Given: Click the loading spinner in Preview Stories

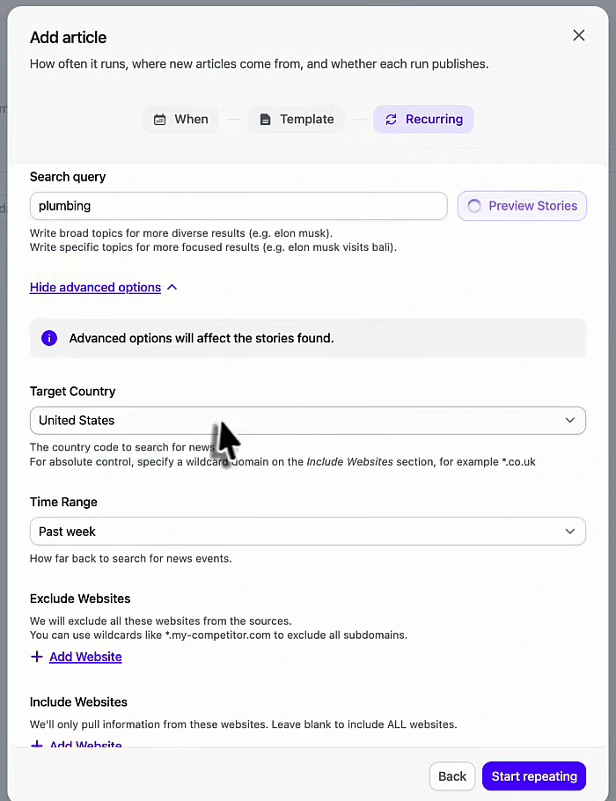Looking at the screenshot, I should tap(474, 206).
